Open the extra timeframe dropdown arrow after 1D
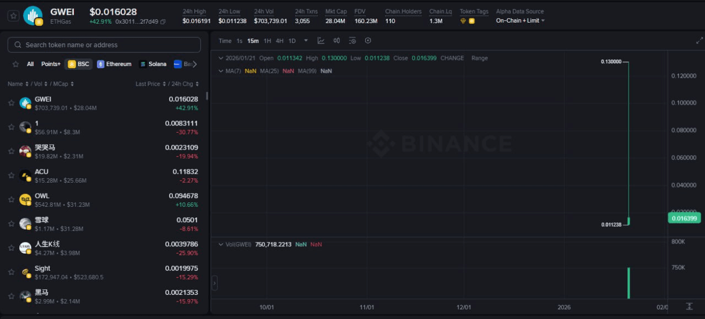The height and width of the screenshot is (319, 705). (x=306, y=40)
